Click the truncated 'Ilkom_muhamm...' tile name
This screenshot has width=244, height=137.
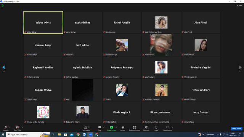click(161, 112)
